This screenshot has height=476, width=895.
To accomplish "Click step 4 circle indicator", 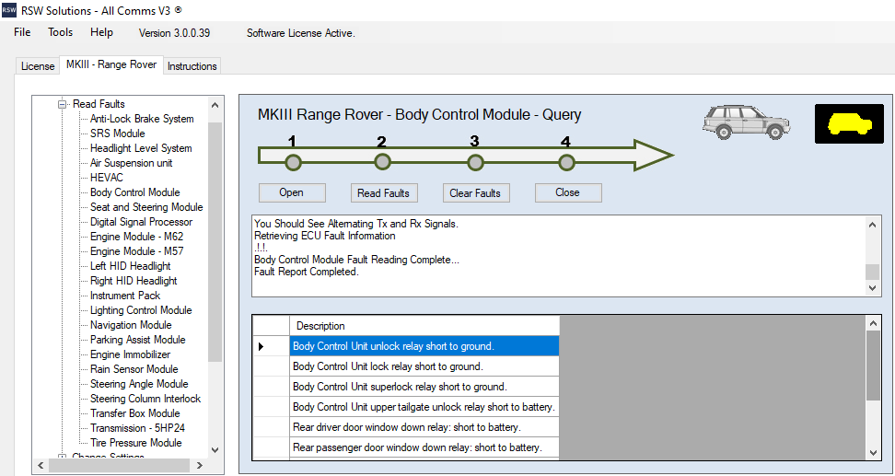I will [565, 163].
